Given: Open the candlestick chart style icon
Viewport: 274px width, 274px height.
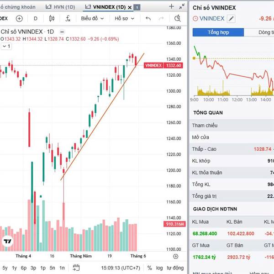Looking at the screenshot, I should [52, 19].
